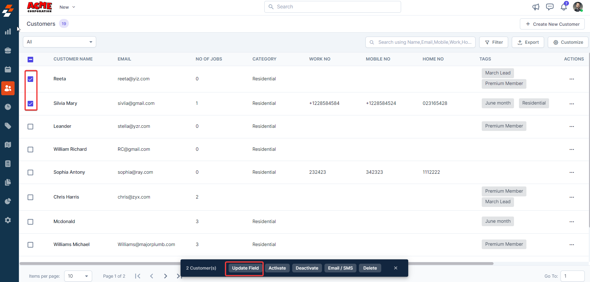
Task: Click the Export button
Action: [528, 42]
